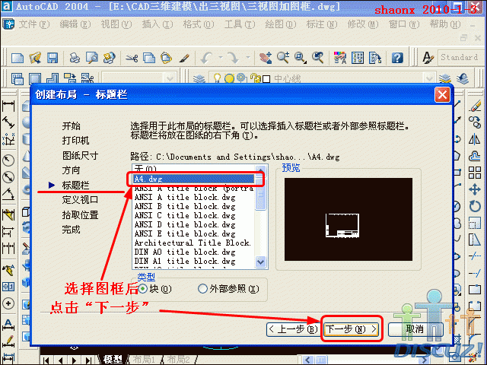Click the Undo arrow icon

coord(207,58)
